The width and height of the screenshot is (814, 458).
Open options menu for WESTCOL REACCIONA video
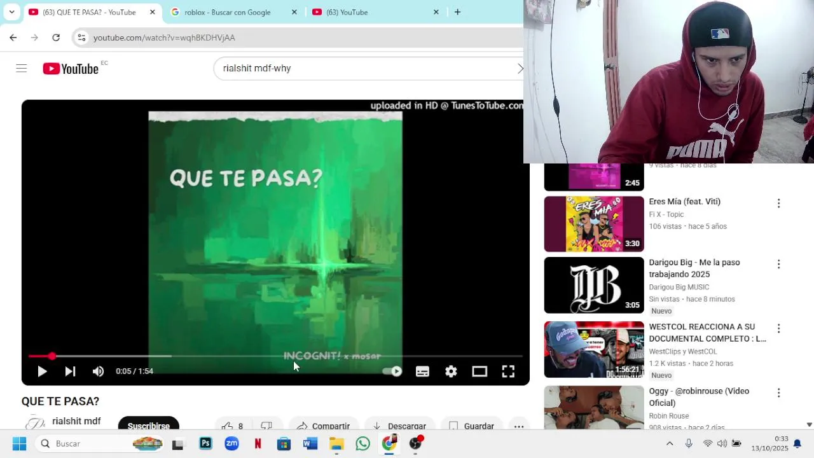[778, 329]
